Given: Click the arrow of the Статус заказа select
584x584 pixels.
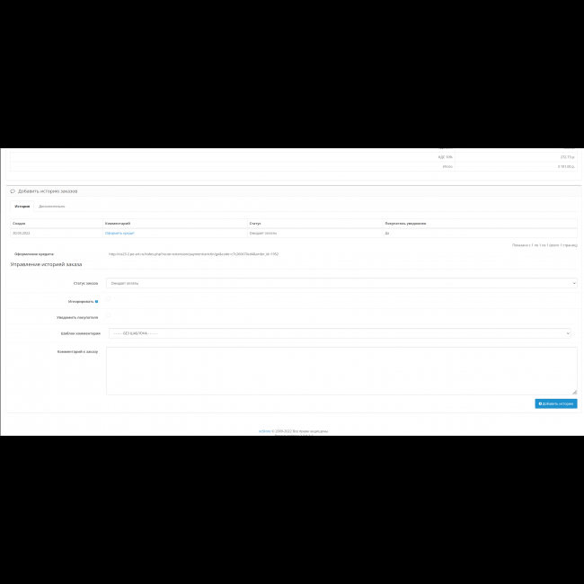Looking at the screenshot, I should [x=573, y=283].
